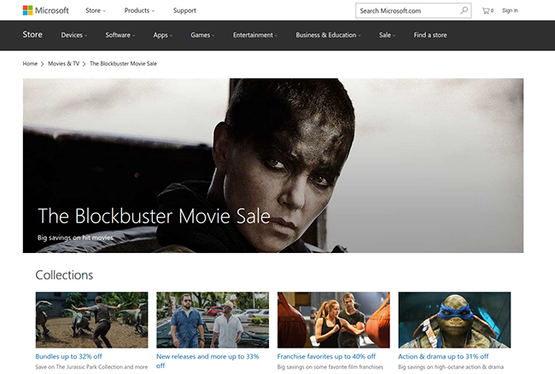This screenshot has width=555, height=374.
Task: Go to Home breadcrumb
Action: click(30, 64)
